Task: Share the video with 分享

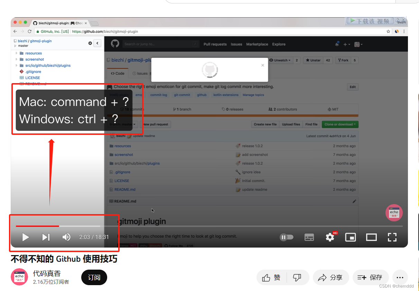Action: coord(330,278)
